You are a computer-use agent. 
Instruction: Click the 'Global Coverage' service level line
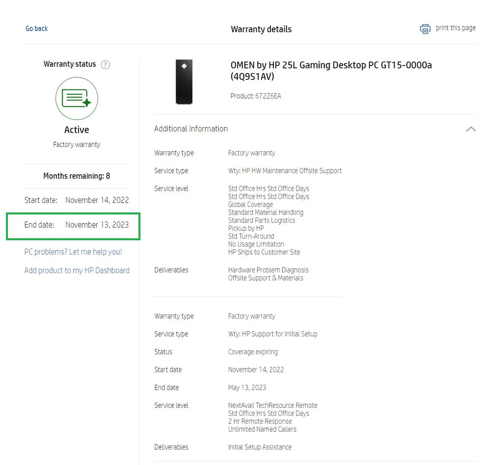point(250,204)
